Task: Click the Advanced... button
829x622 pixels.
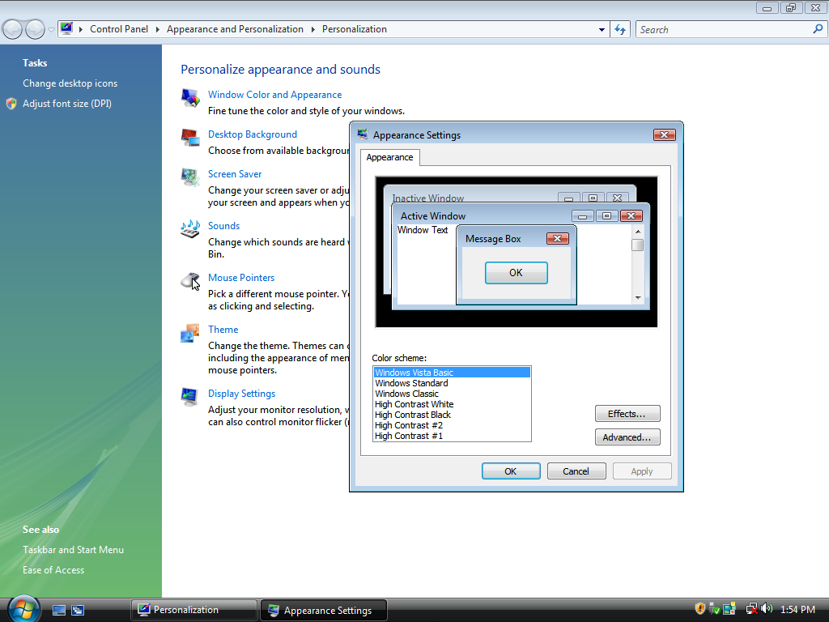Action: coord(627,437)
